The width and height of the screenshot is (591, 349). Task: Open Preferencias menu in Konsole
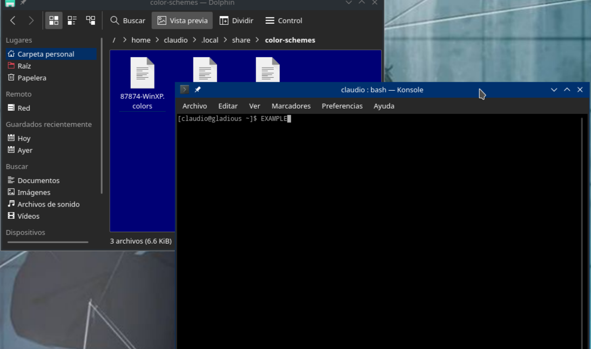coord(342,106)
